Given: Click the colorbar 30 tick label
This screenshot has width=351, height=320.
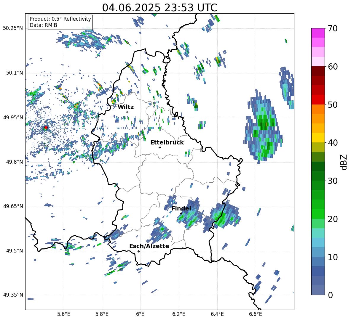Looking at the screenshot, I should pyautogui.click(x=333, y=181).
